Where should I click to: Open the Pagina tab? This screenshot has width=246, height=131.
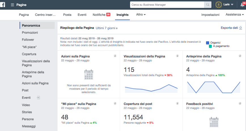24,15
